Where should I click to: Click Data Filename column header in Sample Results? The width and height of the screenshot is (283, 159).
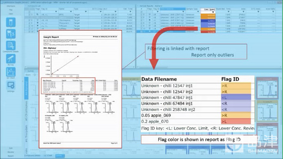(173, 9)
